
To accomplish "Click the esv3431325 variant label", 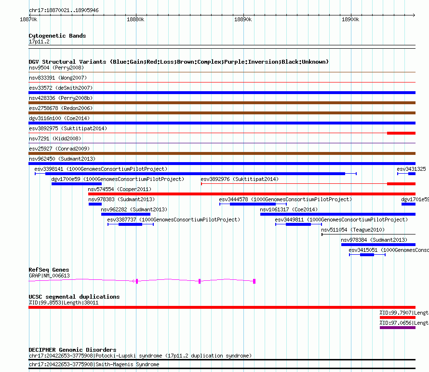I will [411, 169].
